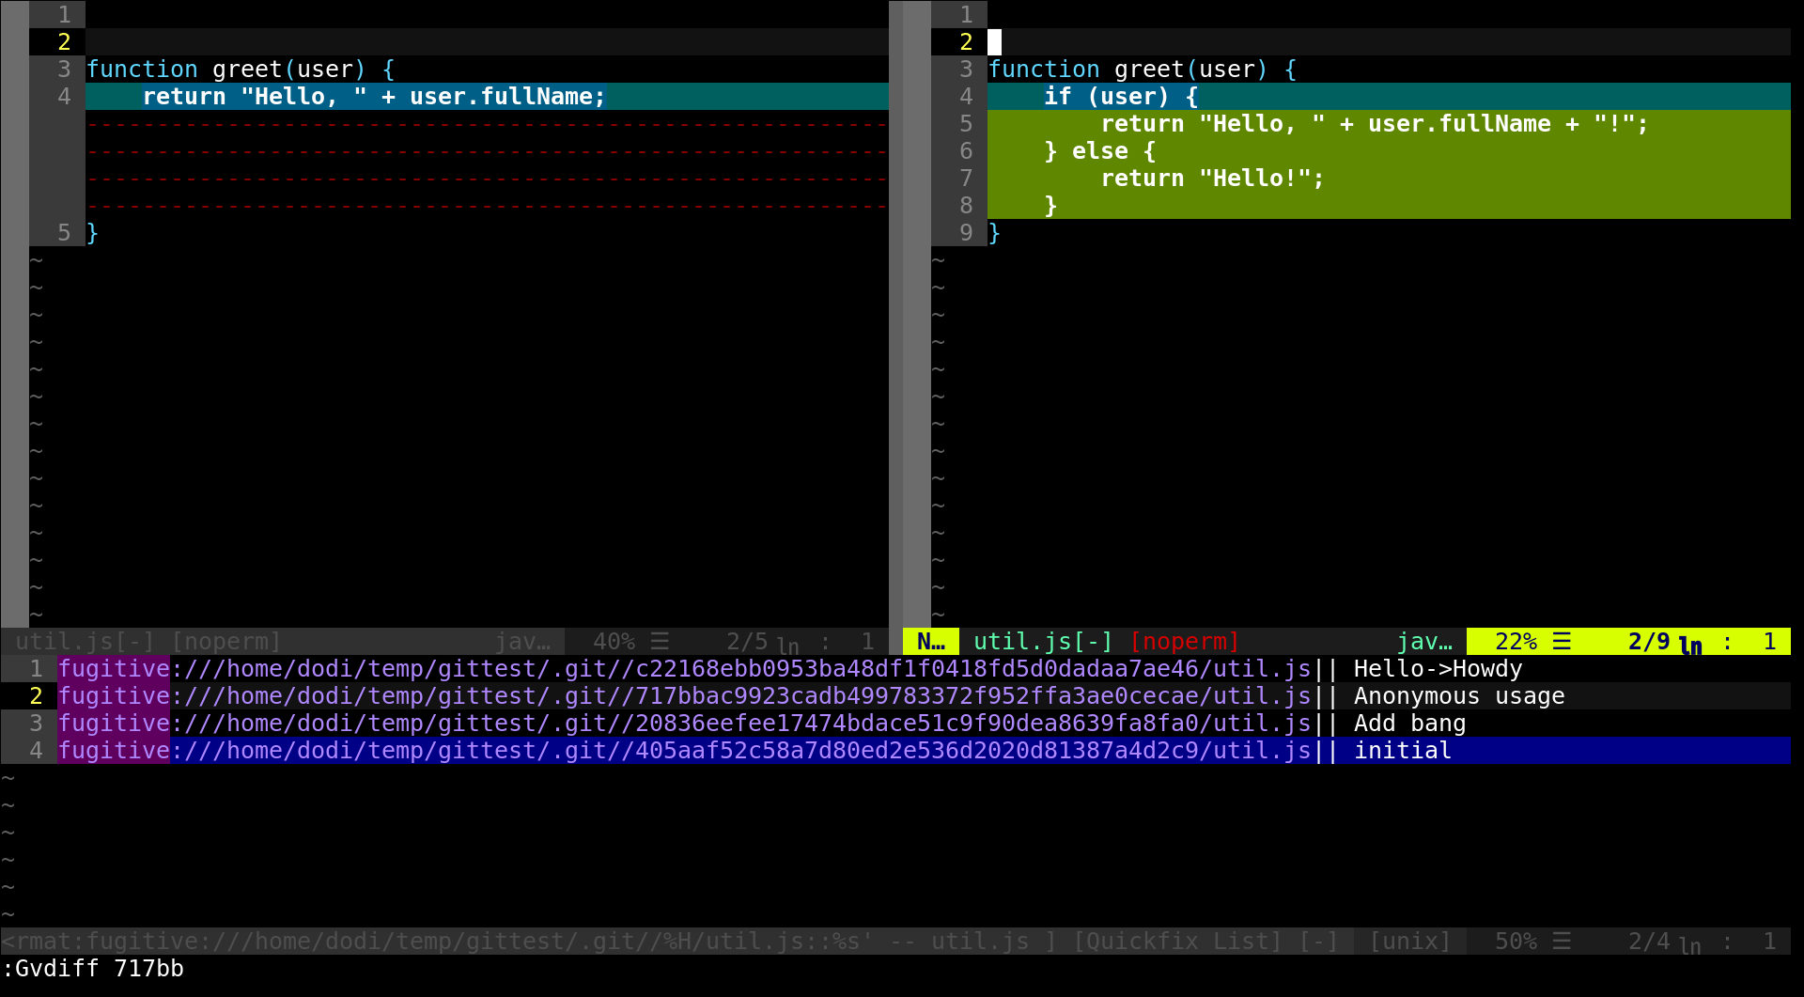Click the [unix] file format indicator
Screen dimensions: 1804x997
click(x=1409, y=942)
